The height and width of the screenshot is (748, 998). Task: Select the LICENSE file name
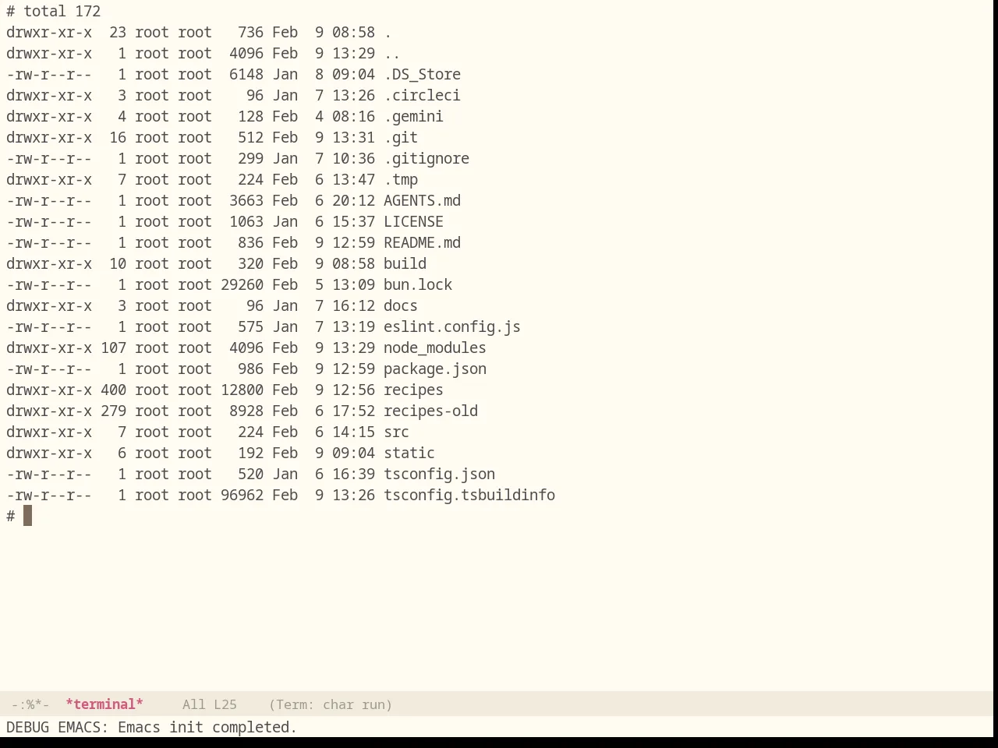click(413, 221)
